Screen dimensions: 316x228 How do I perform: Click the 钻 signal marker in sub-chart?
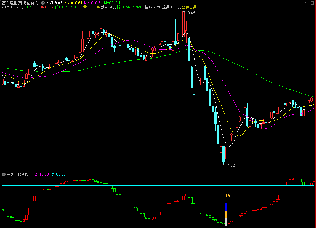(228, 195)
